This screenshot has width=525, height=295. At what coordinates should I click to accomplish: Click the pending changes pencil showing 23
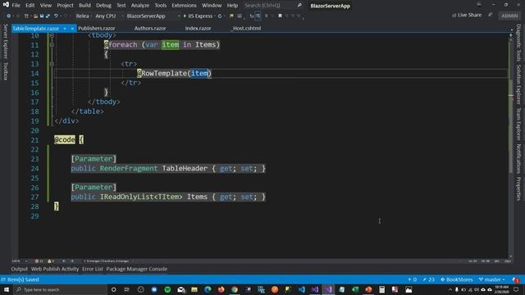click(428, 279)
